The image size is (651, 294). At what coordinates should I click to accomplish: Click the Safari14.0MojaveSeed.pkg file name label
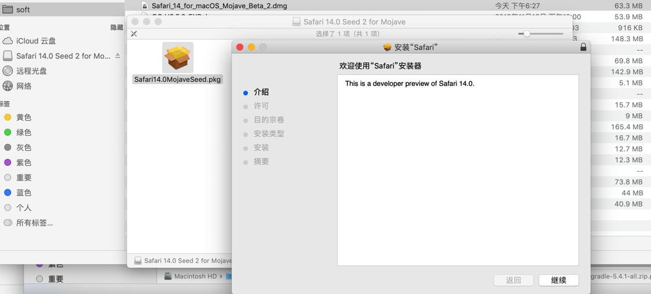[178, 79]
